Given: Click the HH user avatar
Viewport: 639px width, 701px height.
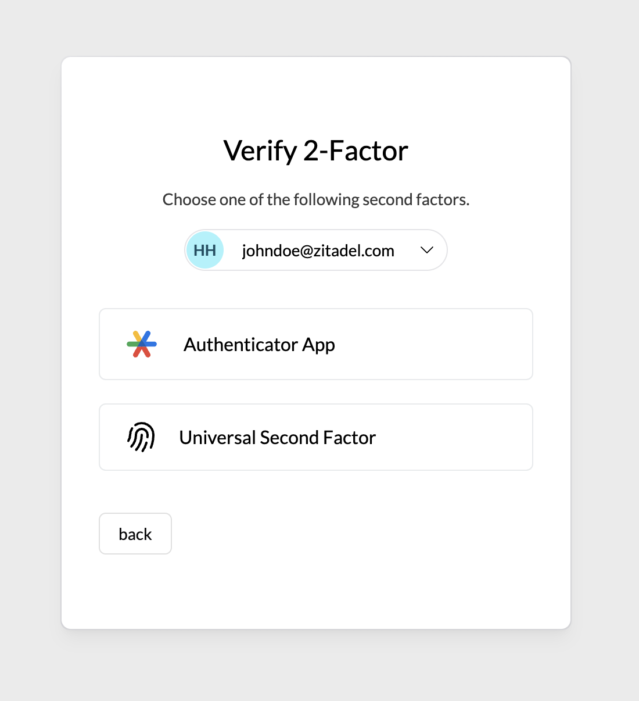Looking at the screenshot, I should [x=205, y=251].
